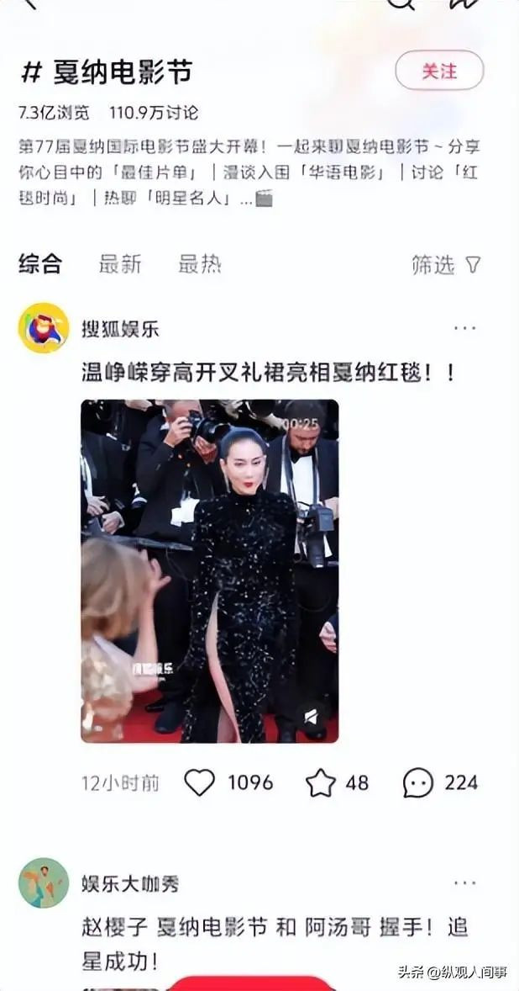Follow the topic with 关注 button
The height and width of the screenshot is (991, 519).
pos(439,70)
